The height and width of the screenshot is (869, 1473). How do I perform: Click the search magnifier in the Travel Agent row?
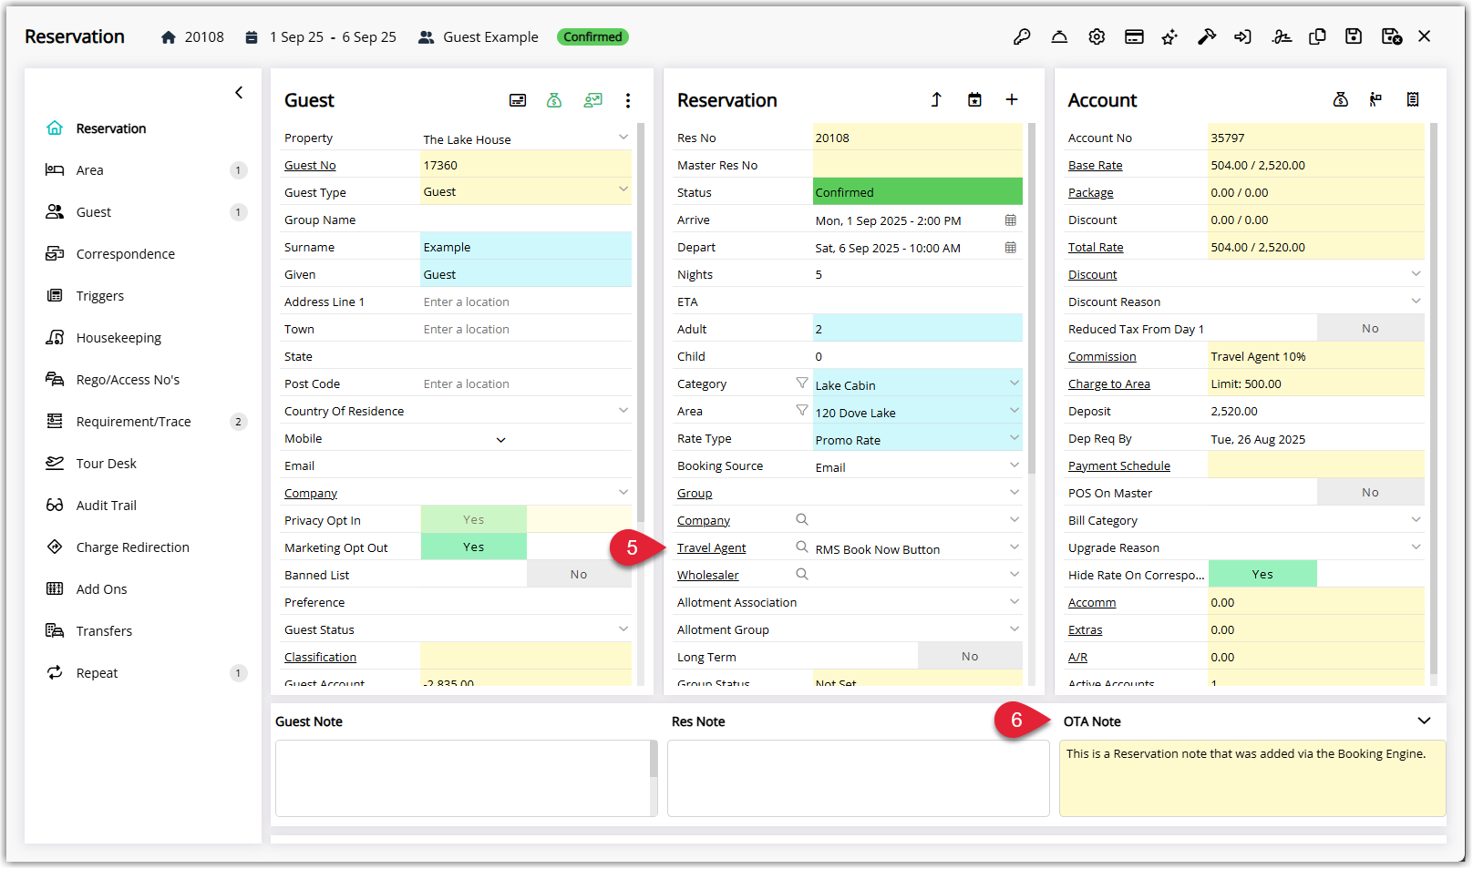[802, 547]
